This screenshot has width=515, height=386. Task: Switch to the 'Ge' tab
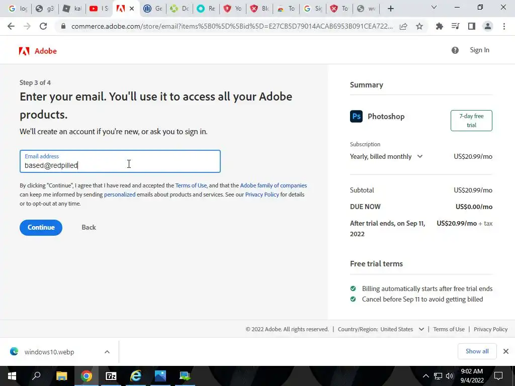(153, 9)
